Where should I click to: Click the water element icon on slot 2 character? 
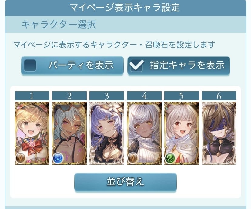click(58, 158)
